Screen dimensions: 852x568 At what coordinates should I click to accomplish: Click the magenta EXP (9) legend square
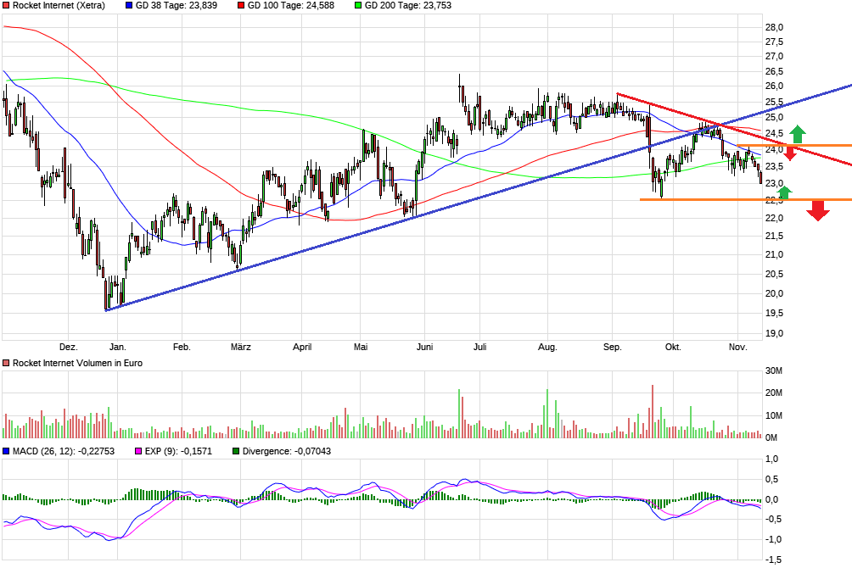[140, 452]
